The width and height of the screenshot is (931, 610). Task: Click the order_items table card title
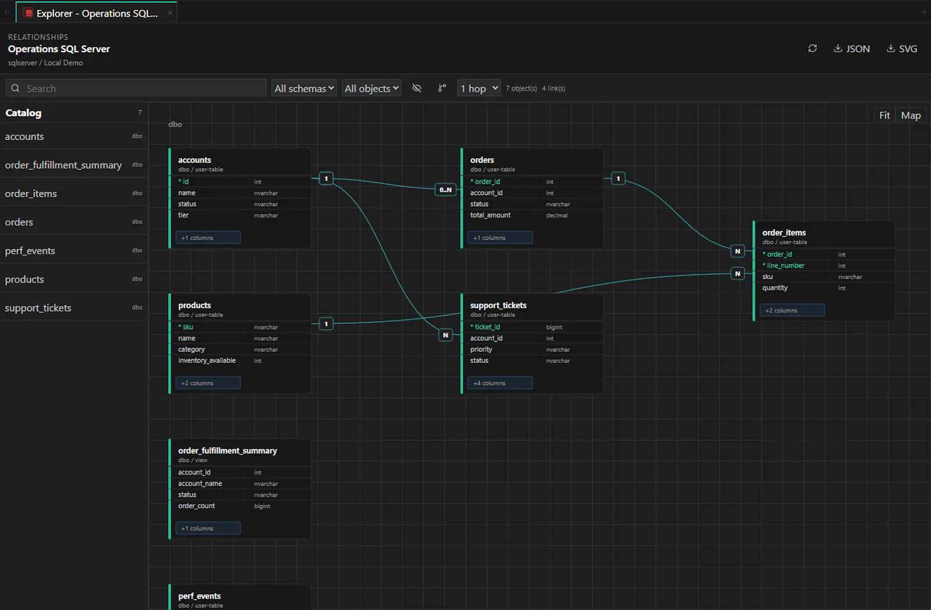(x=784, y=233)
